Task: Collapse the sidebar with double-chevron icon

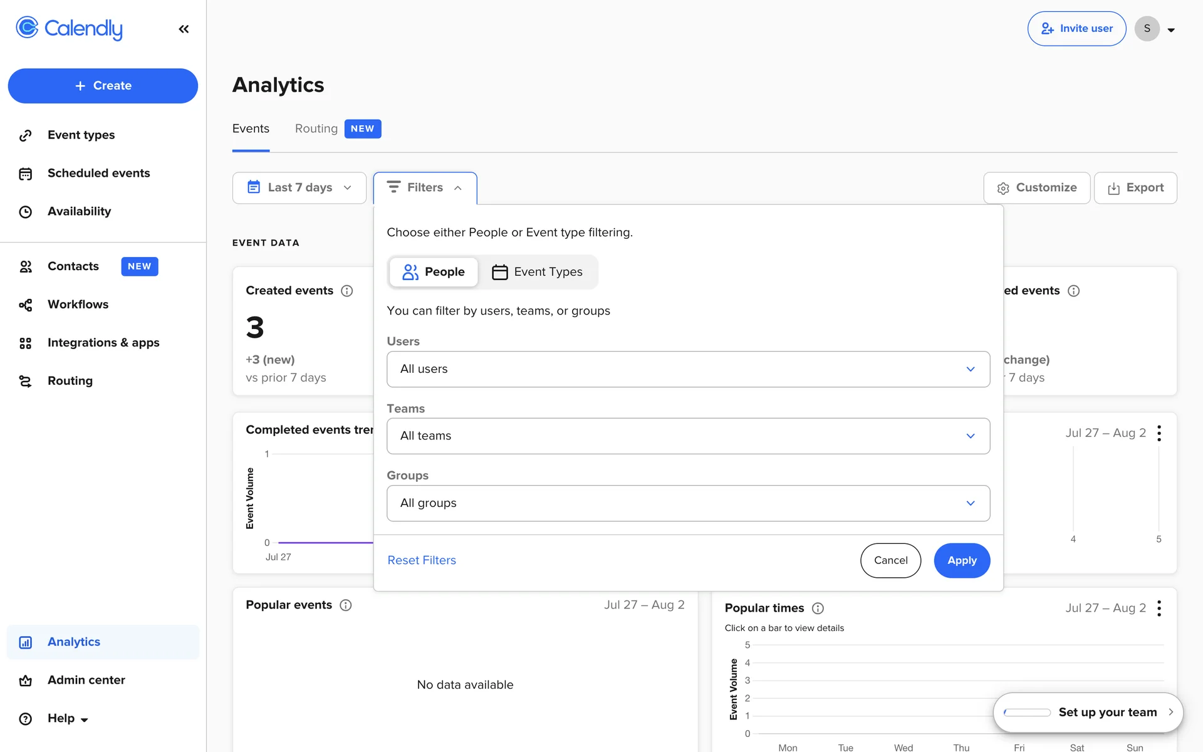Action: click(184, 29)
